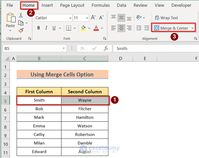Image resolution: width=199 pixels, height=158 pixels.
Task: Select cell containing Hamilton
Action: coord(85,117)
